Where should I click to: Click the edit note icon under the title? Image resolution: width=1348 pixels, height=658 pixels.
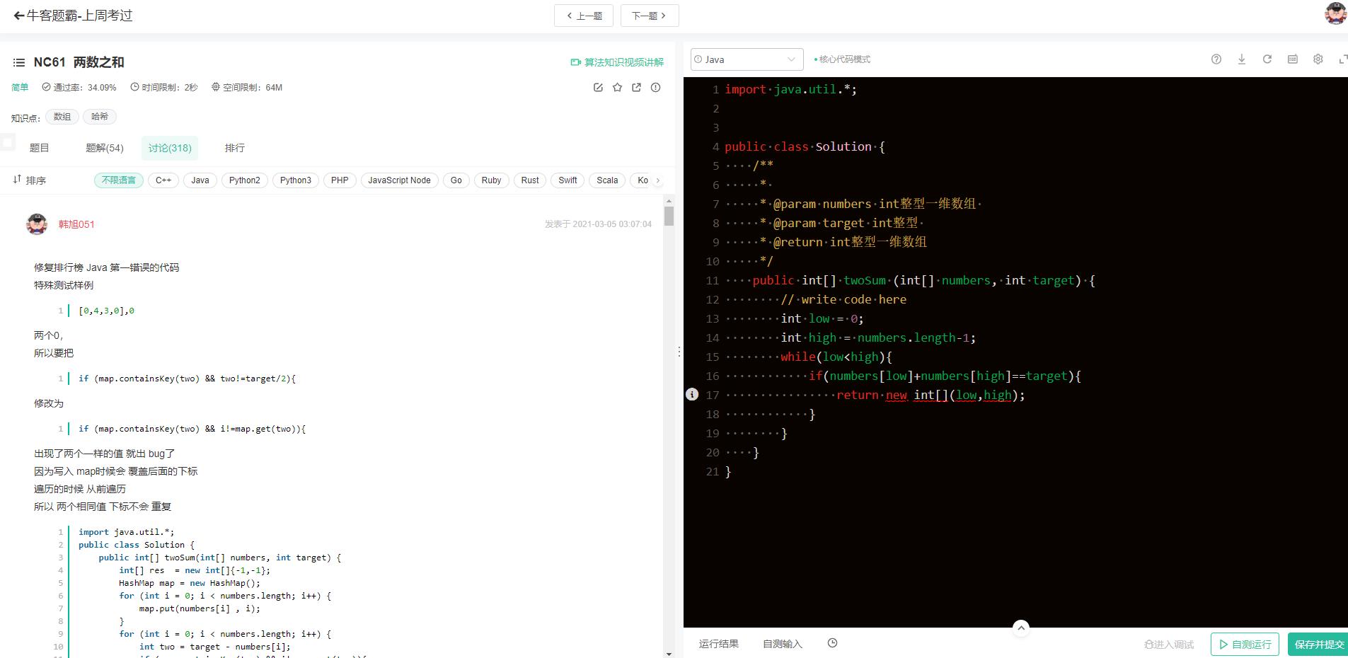coord(598,88)
